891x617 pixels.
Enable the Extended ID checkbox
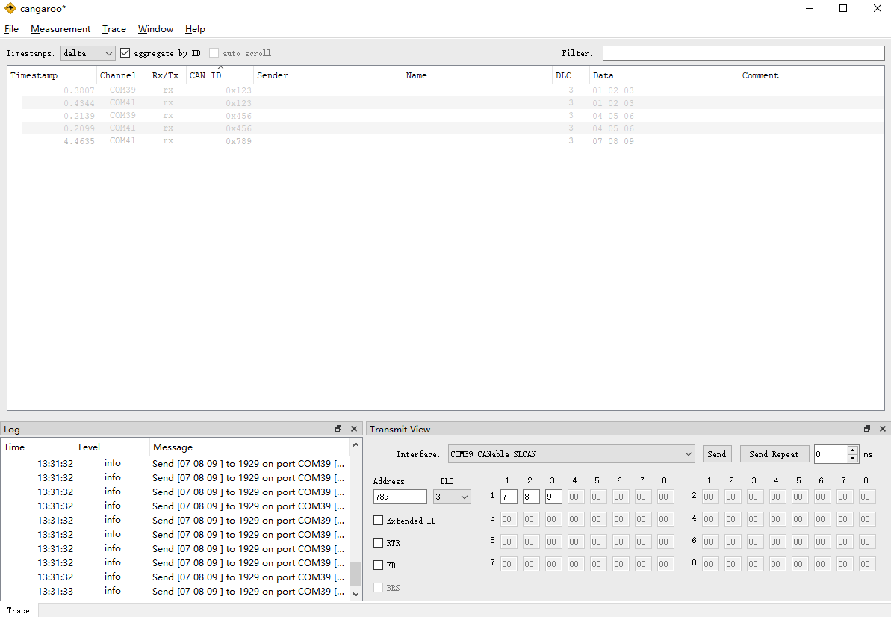[379, 521]
